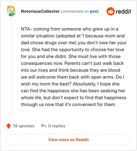Click the line "whole life, but don't expect"

click(x=74, y=97)
